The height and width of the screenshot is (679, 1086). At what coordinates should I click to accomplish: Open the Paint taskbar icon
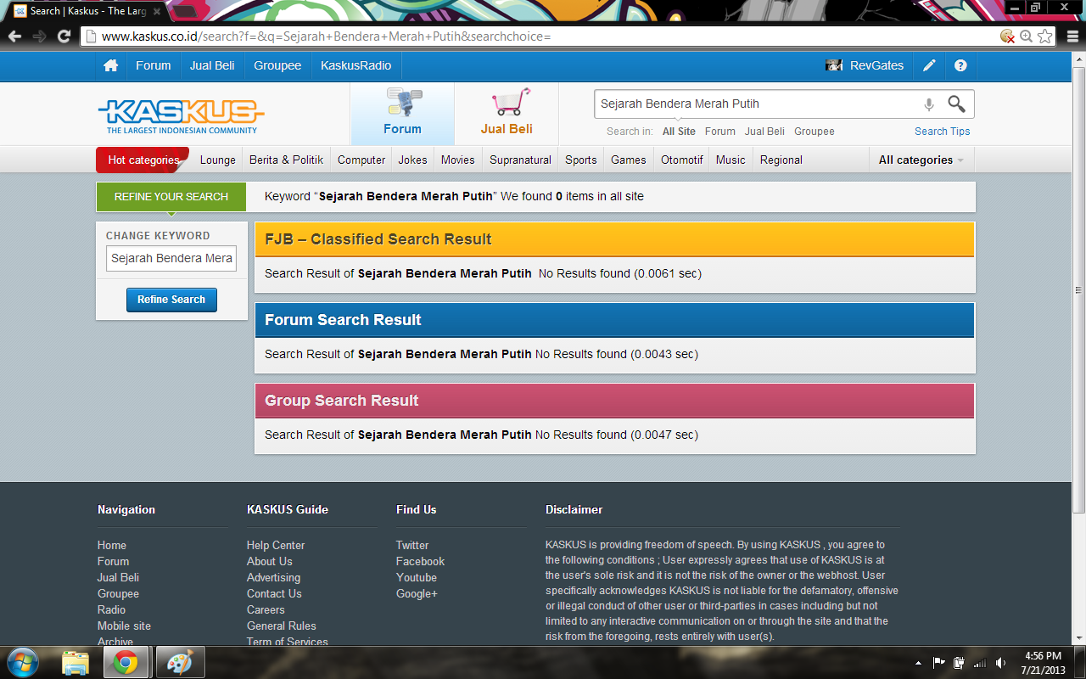(x=179, y=662)
